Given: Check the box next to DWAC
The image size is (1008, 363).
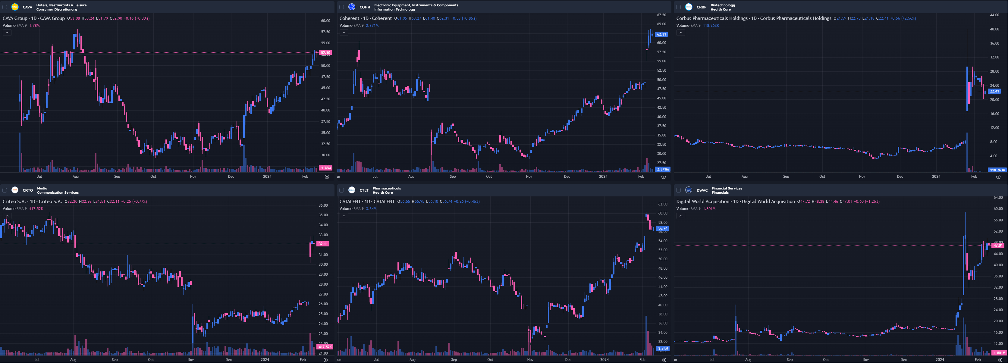Looking at the screenshot, I should tap(679, 190).
